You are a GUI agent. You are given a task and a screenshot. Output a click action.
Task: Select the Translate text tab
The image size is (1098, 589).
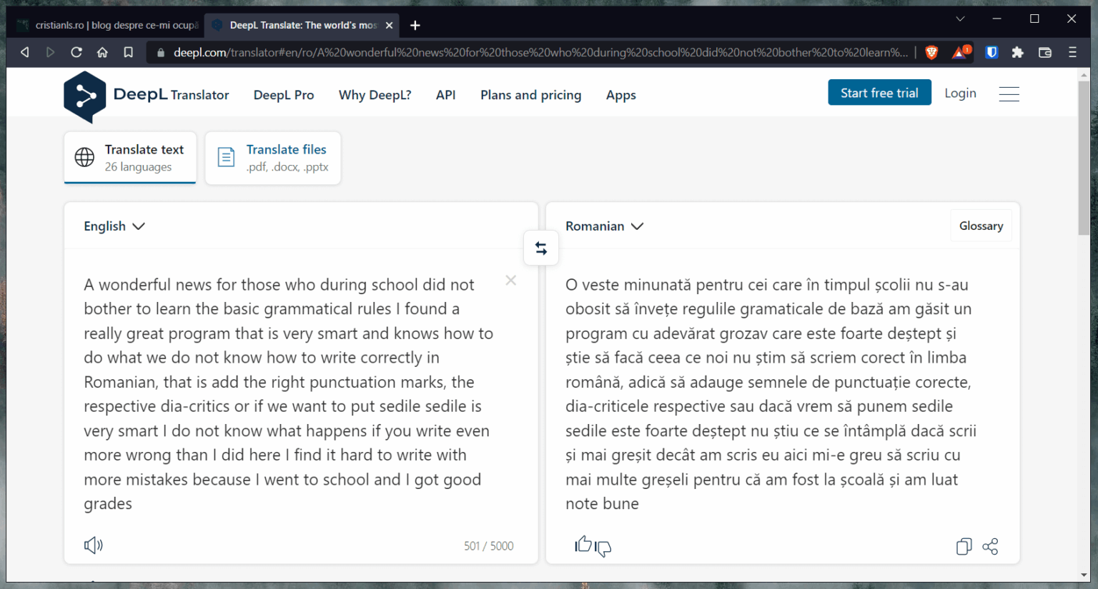coord(130,158)
